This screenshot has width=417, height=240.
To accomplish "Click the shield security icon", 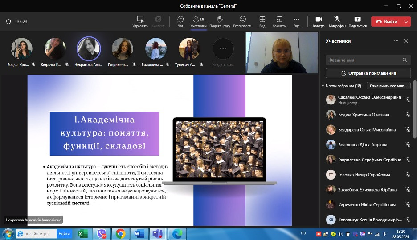I will (x=8, y=21).
